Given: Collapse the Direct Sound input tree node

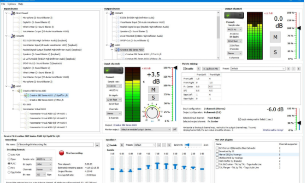Looking at the screenshot, I should coord(6,13).
